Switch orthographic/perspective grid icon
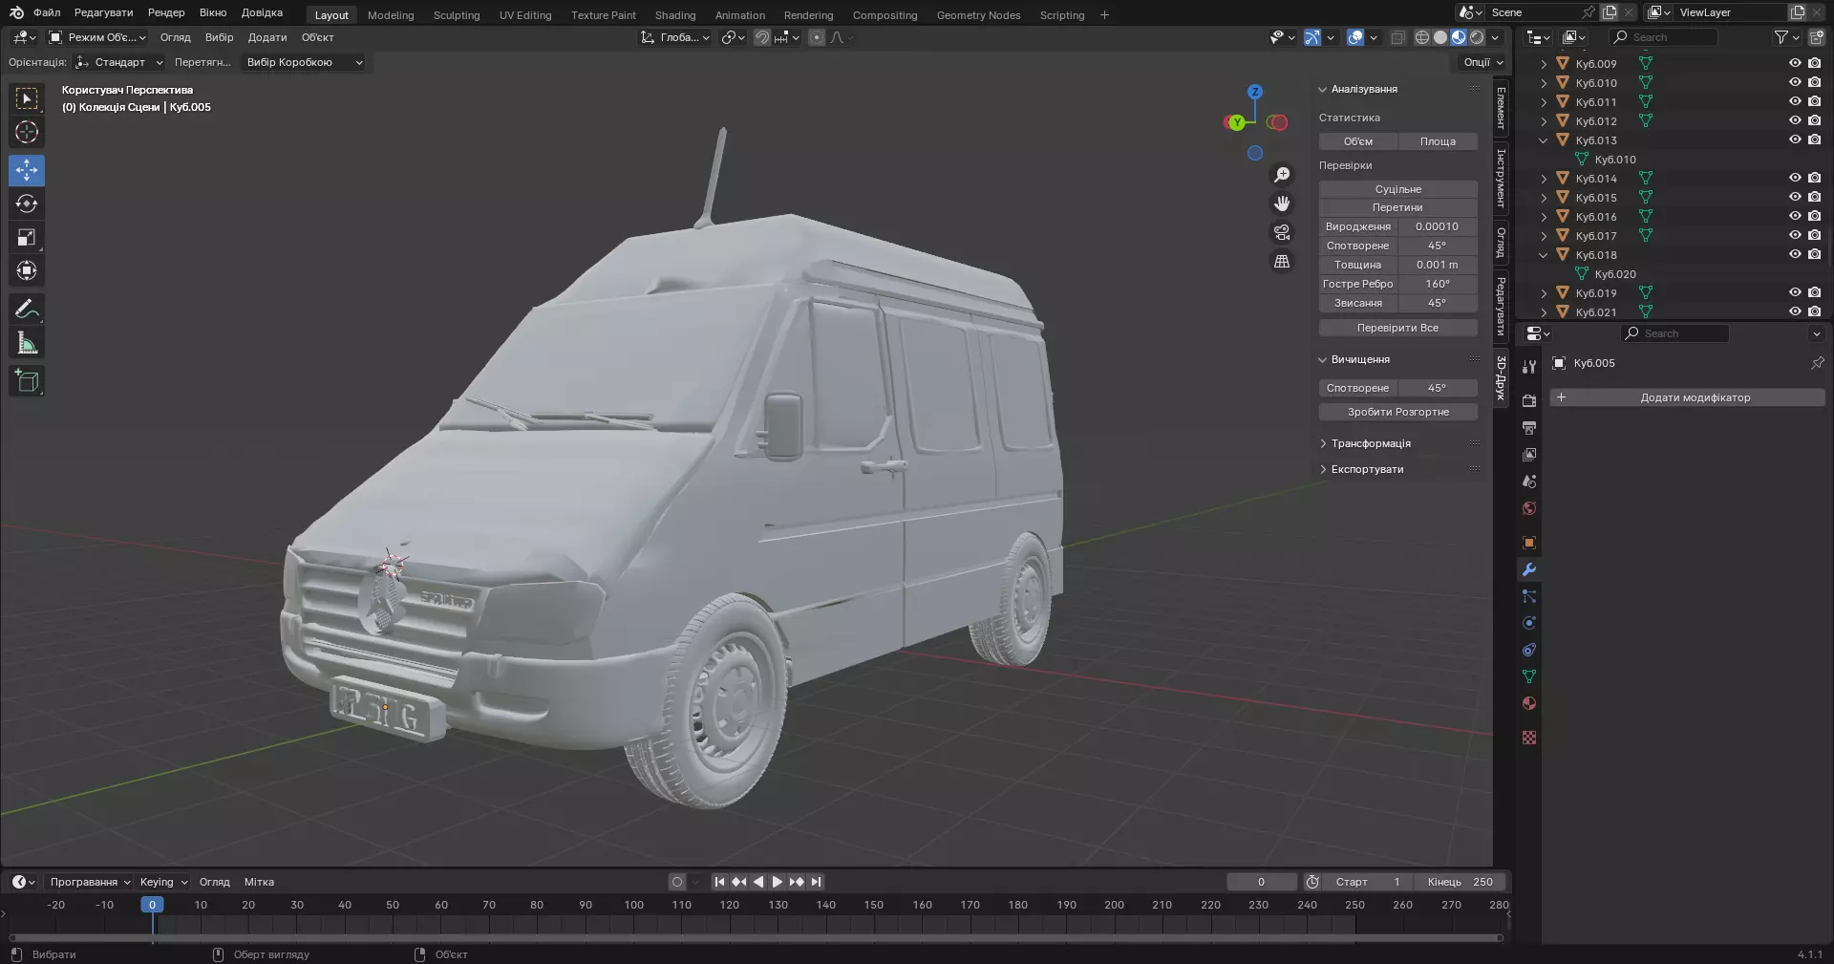Image resolution: width=1834 pixels, height=964 pixels. pyautogui.click(x=1282, y=261)
